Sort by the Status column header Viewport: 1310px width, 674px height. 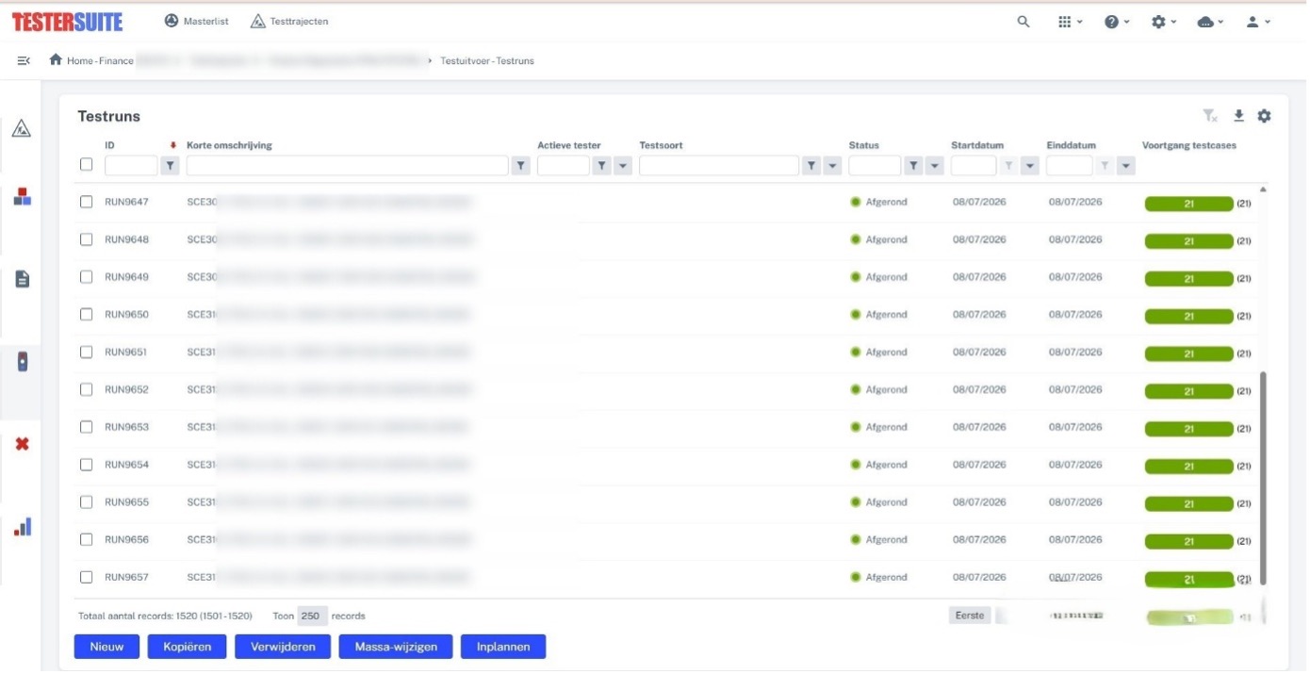(863, 145)
